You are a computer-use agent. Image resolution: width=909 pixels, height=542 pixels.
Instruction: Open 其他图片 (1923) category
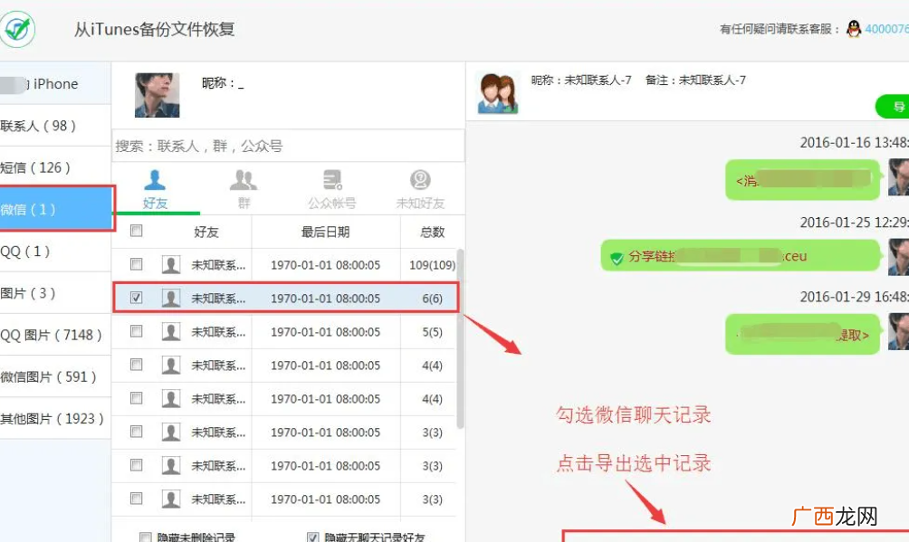click(x=55, y=418)
